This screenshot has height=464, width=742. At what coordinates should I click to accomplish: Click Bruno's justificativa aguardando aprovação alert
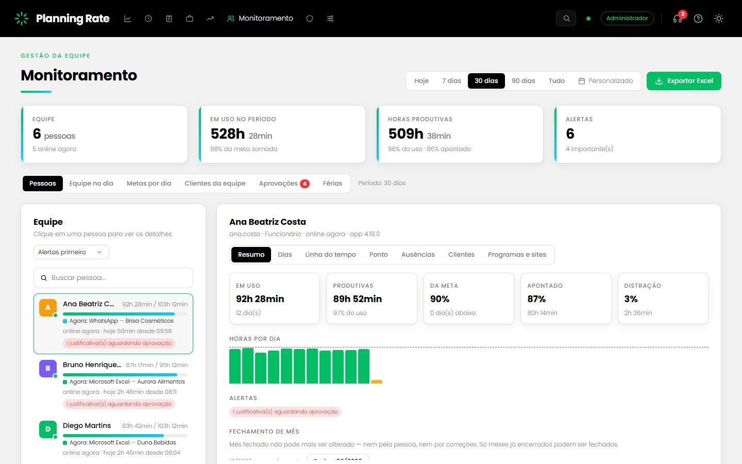(x=119, y=404)
